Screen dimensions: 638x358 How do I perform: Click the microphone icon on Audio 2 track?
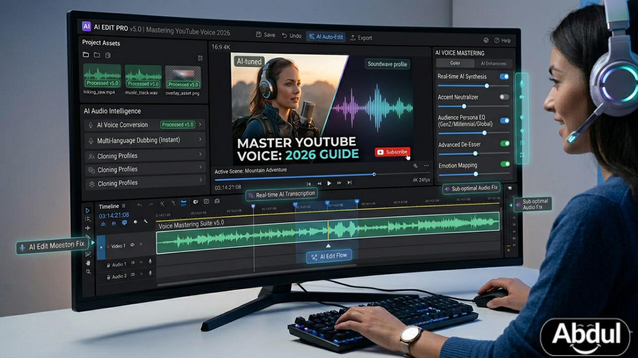[150, 272]
